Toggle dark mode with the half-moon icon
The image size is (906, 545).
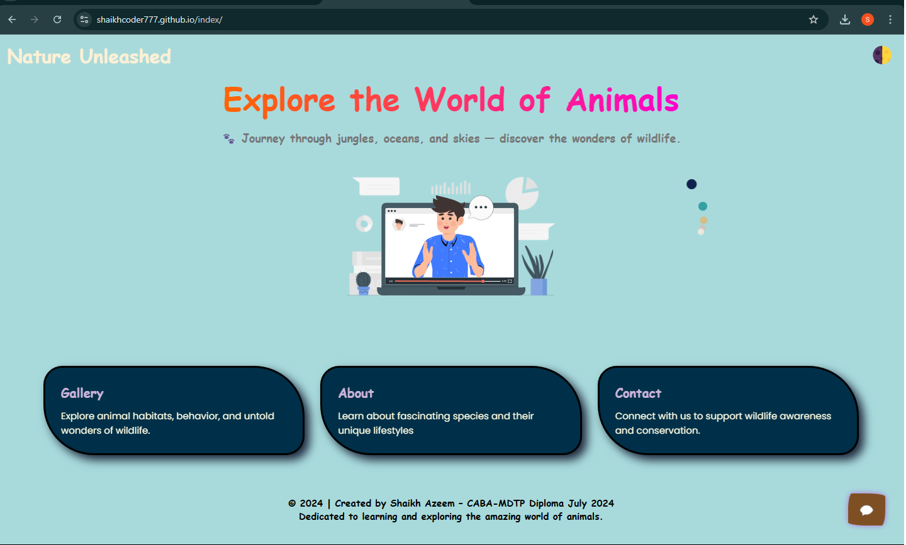coord(882,55)
